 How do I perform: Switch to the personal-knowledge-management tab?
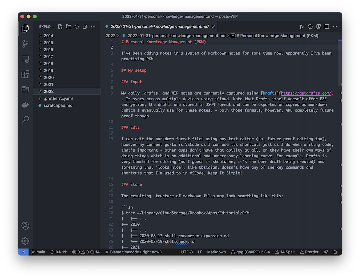coord(160,26)
